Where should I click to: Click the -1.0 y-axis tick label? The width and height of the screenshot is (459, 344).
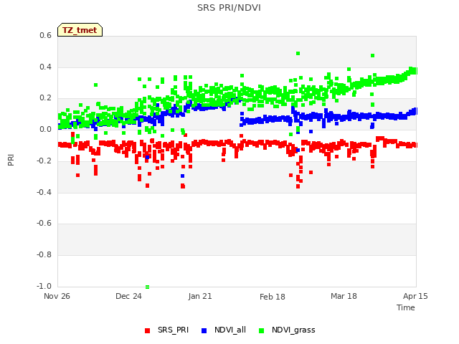tap(44, 286)
